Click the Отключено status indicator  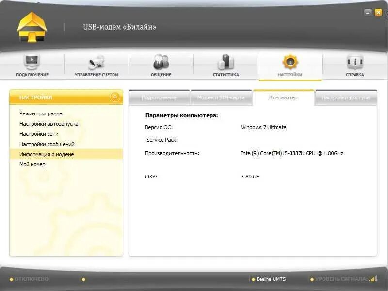click(x=29, y=279)
